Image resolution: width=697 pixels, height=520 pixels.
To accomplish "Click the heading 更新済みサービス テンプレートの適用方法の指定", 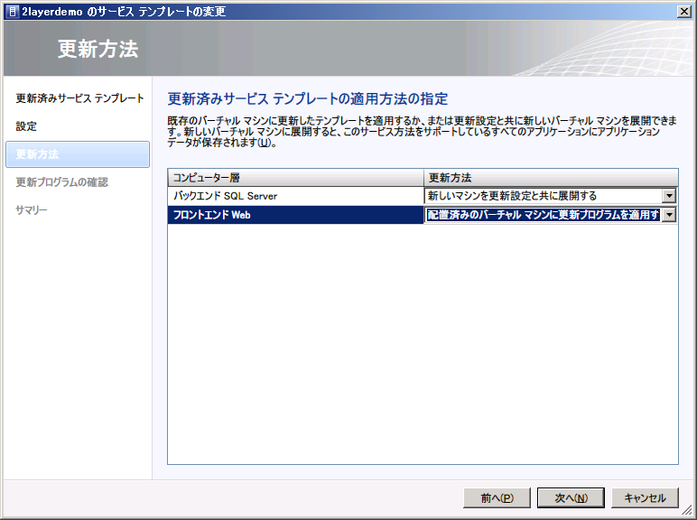I will tap(308, 98).
